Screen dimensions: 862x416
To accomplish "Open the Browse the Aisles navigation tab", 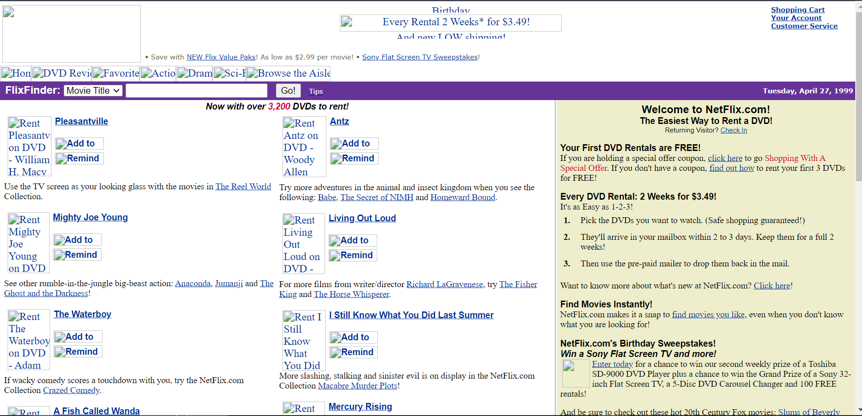I will pyautogui.click(x=288, y=73).
